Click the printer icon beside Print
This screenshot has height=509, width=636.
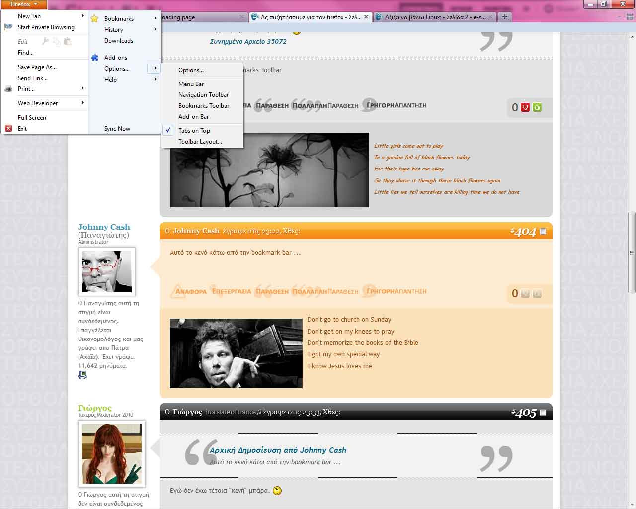click(8, 89)
